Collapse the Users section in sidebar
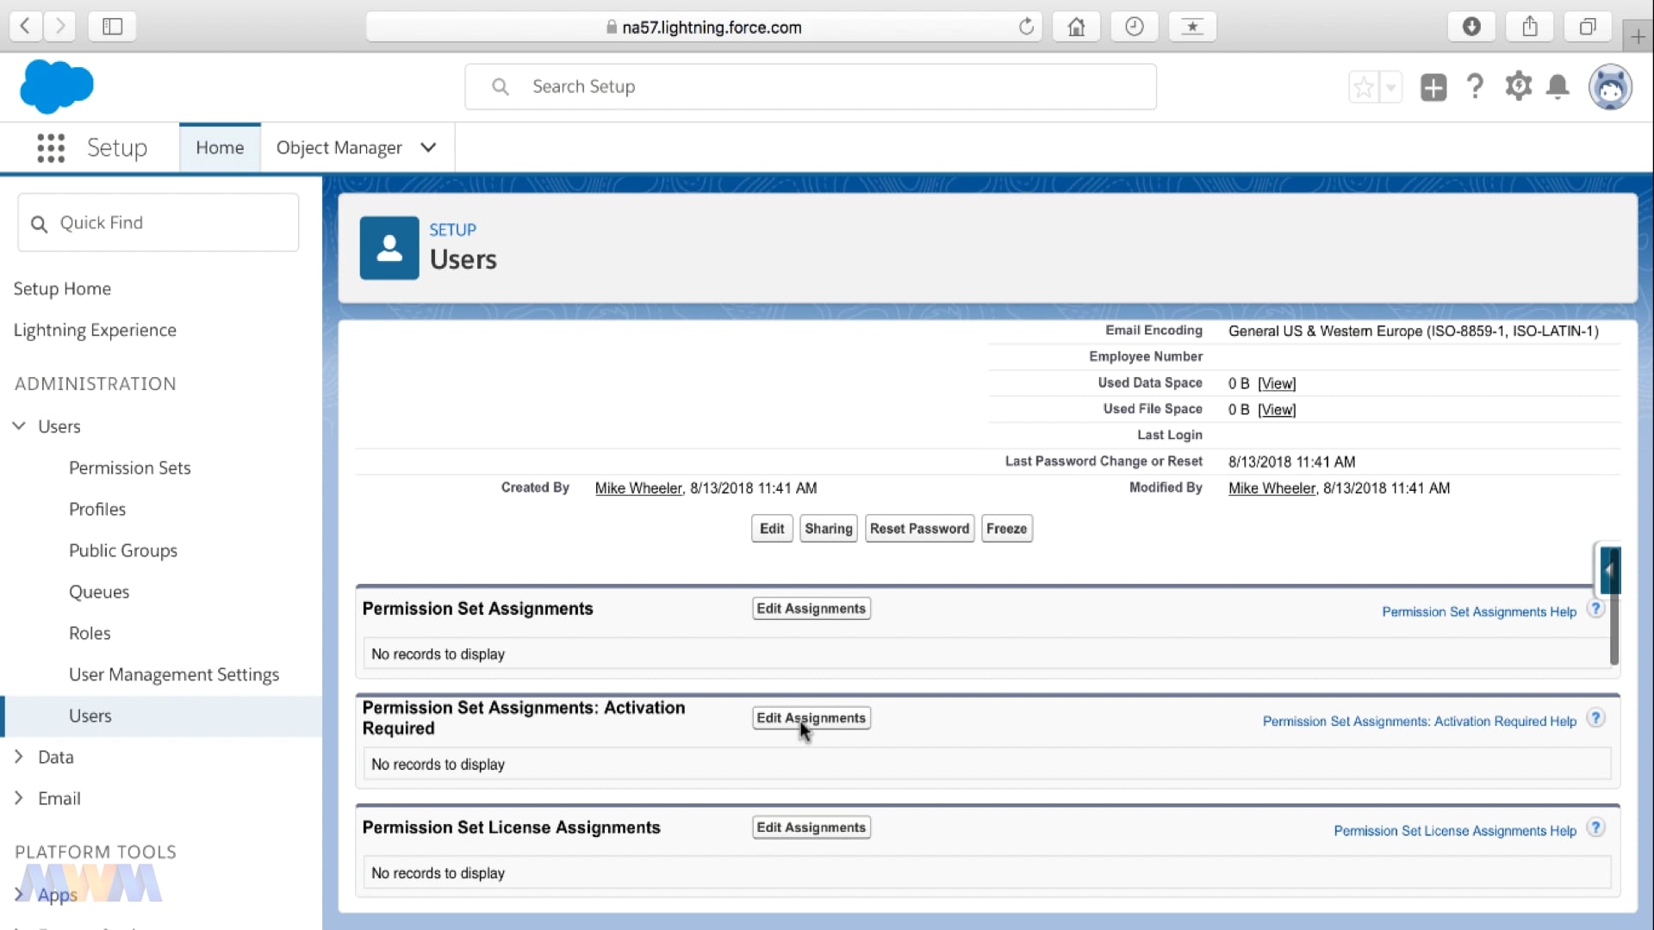 [x=19, y=426]
